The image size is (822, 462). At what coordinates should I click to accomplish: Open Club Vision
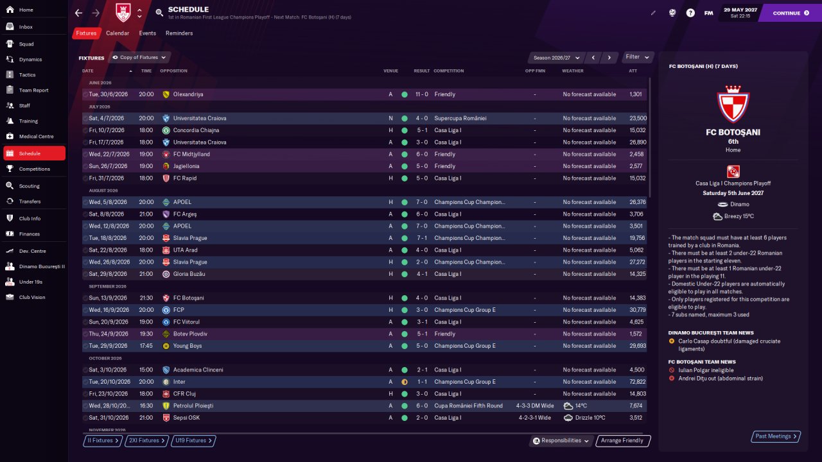click(x=33, y=298)
